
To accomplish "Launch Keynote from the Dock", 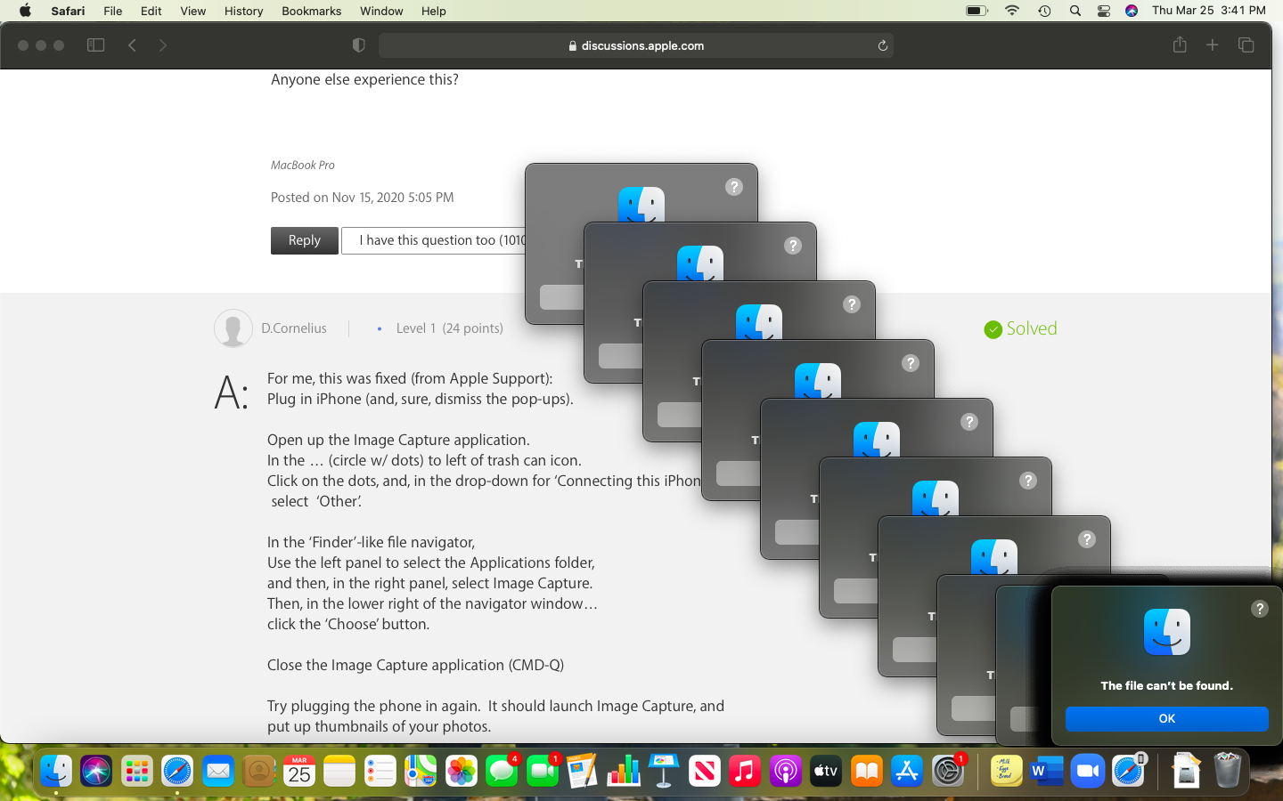I will pos(664,771).
